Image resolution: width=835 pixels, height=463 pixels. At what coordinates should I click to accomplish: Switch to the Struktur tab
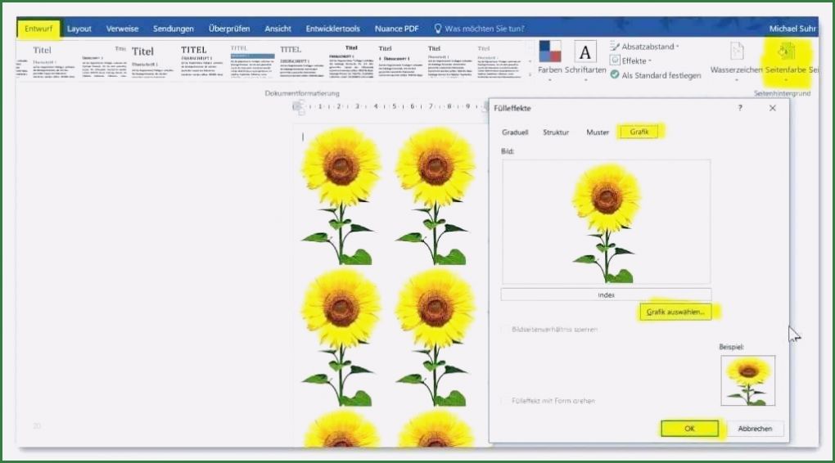click(x=556, y=132)
